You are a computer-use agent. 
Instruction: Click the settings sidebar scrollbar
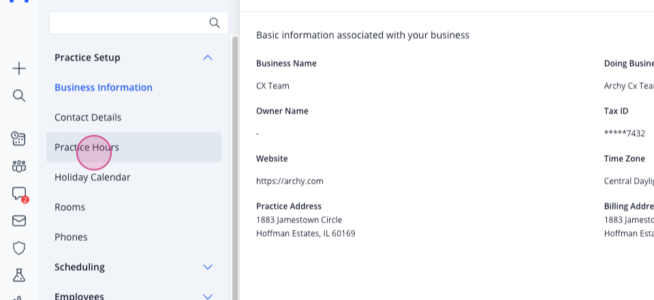coord(235,167)
